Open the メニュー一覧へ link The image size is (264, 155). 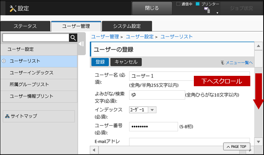click(x=239, y=63)
